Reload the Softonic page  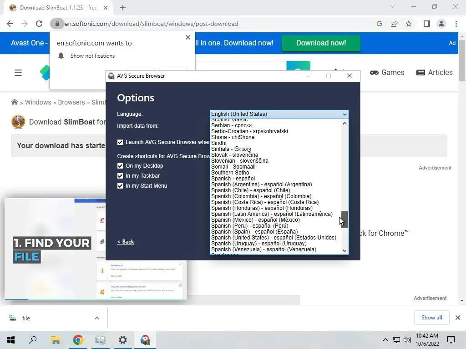click(39, 24)
